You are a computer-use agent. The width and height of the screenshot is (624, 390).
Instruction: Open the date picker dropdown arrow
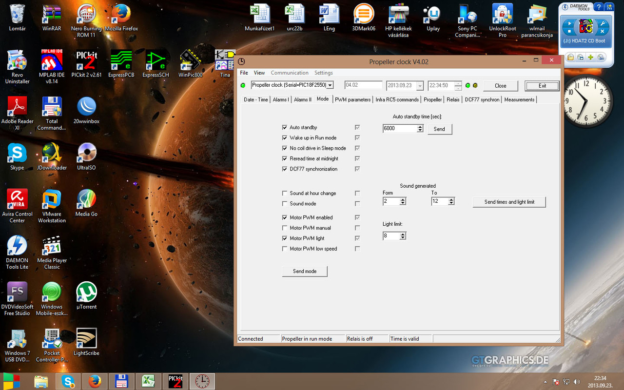420,86
